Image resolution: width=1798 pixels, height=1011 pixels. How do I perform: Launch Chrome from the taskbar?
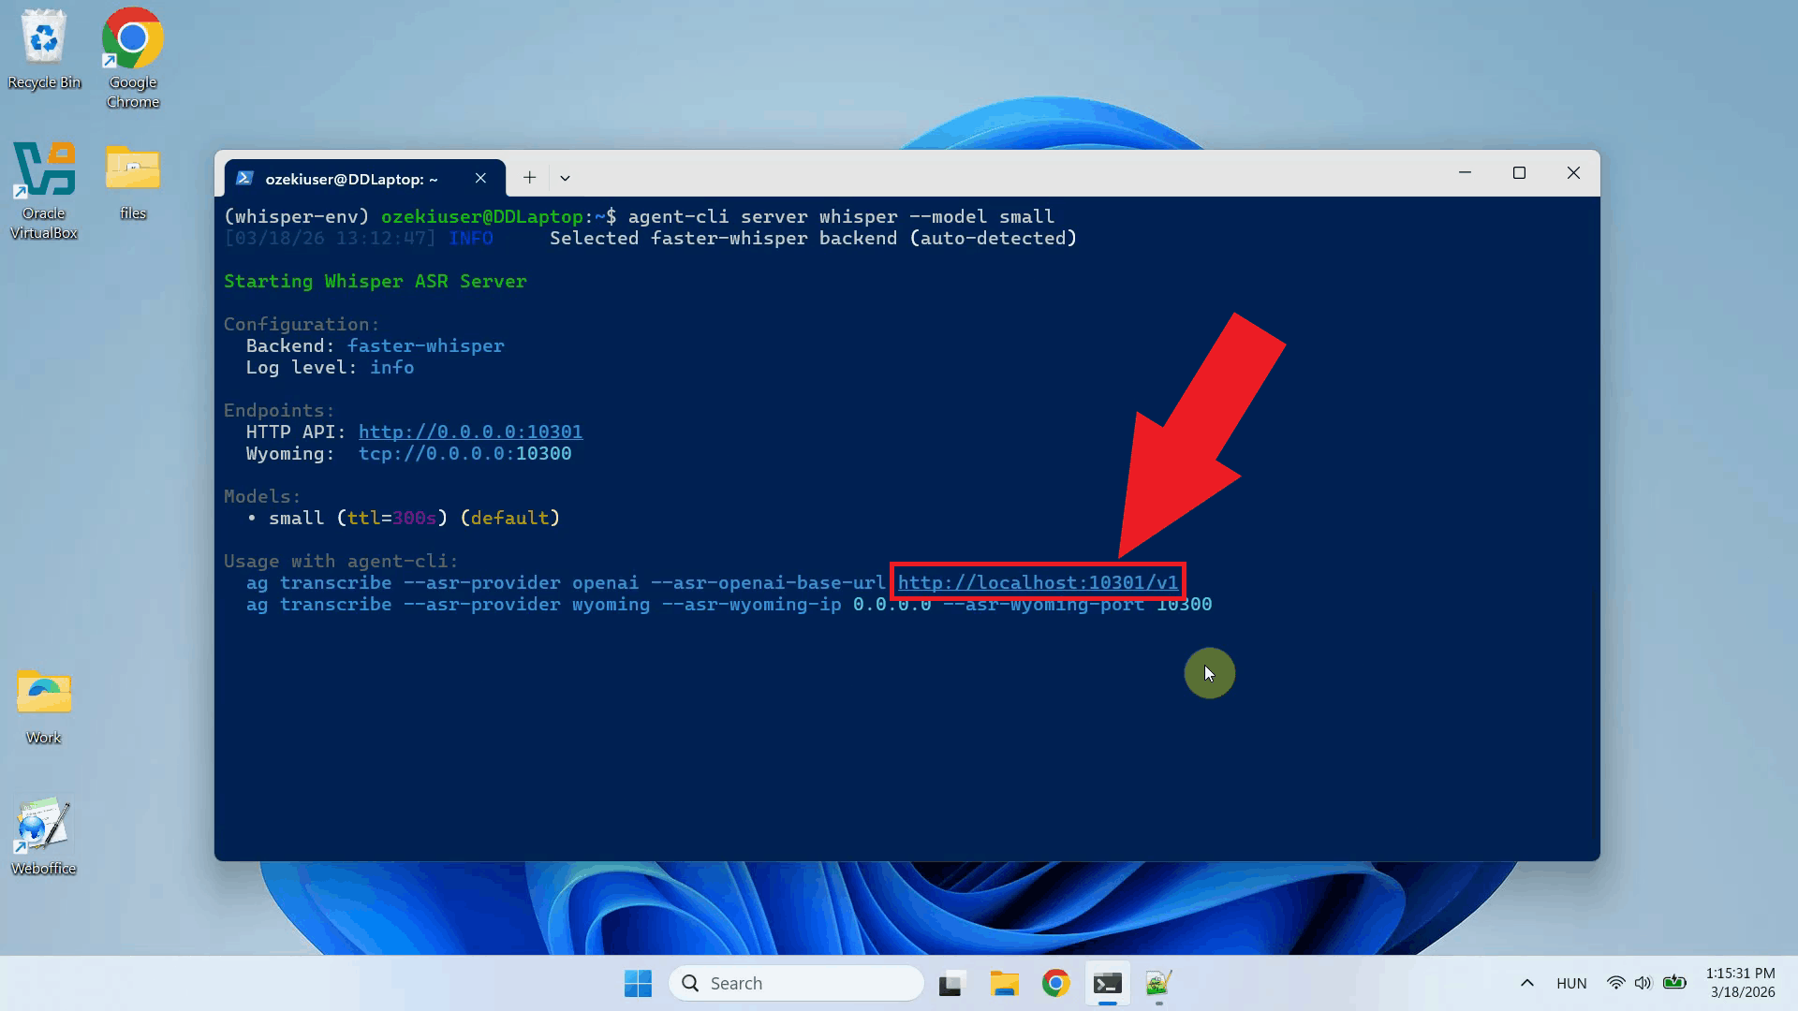[1055, 984]
